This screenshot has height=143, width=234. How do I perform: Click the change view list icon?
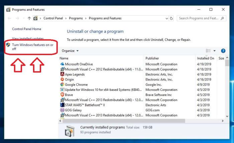click(208, 51)
